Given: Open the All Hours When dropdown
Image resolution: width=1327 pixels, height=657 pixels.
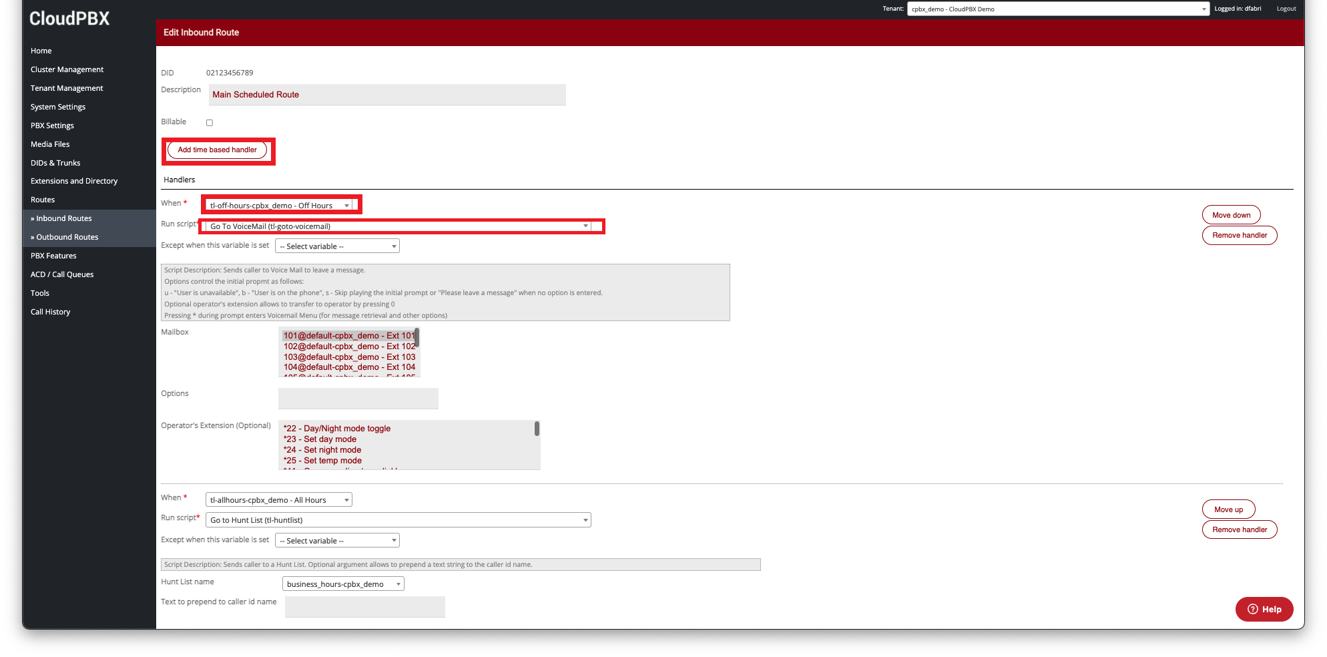Looking at the screenshot, I should pos(279,500).
